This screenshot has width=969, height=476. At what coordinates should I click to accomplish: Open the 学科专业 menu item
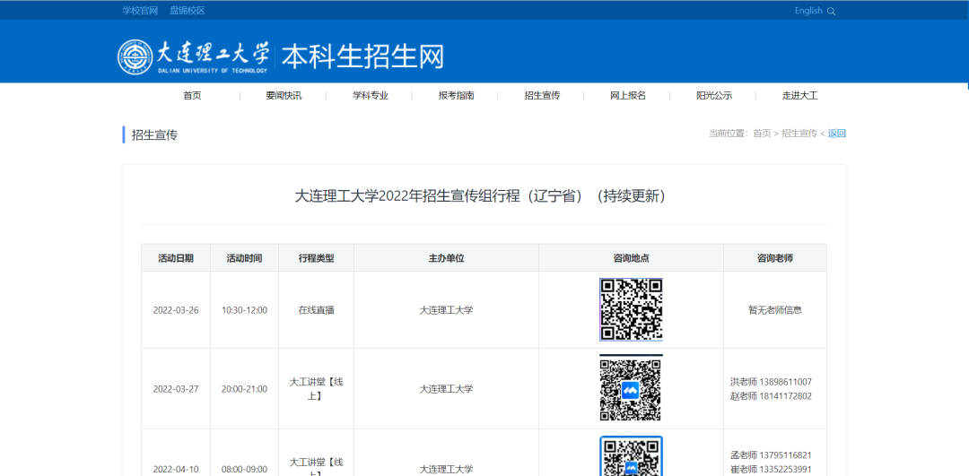click(371, 96)
